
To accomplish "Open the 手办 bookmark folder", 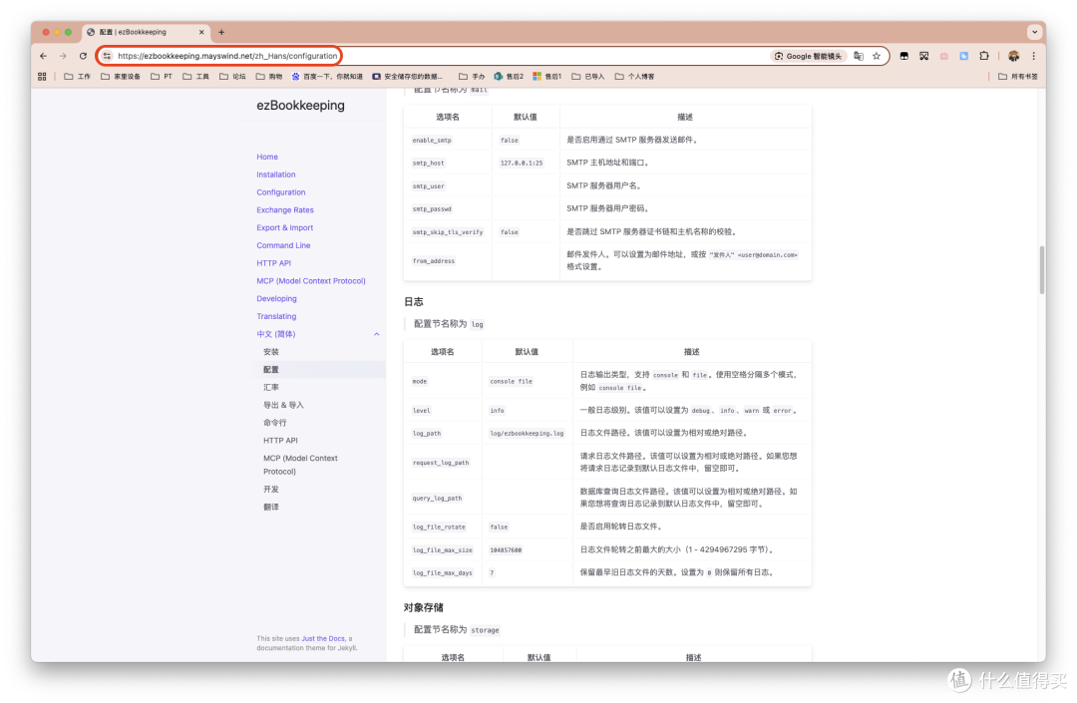I will point(472,77).
